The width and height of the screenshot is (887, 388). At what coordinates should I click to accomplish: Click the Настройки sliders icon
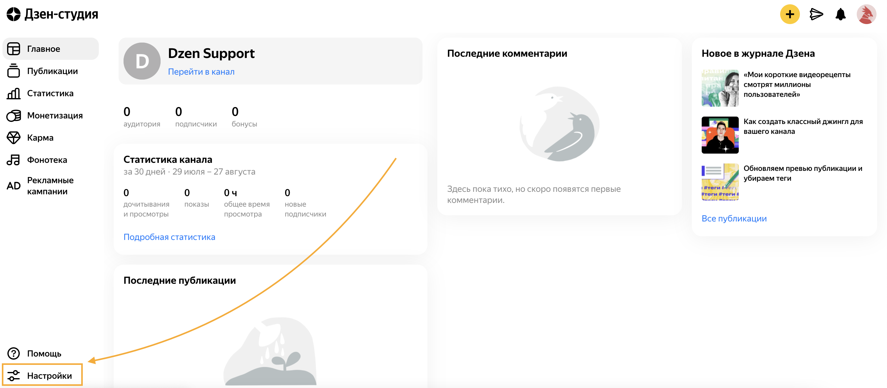pyautogui.click(x=14, y=376)
